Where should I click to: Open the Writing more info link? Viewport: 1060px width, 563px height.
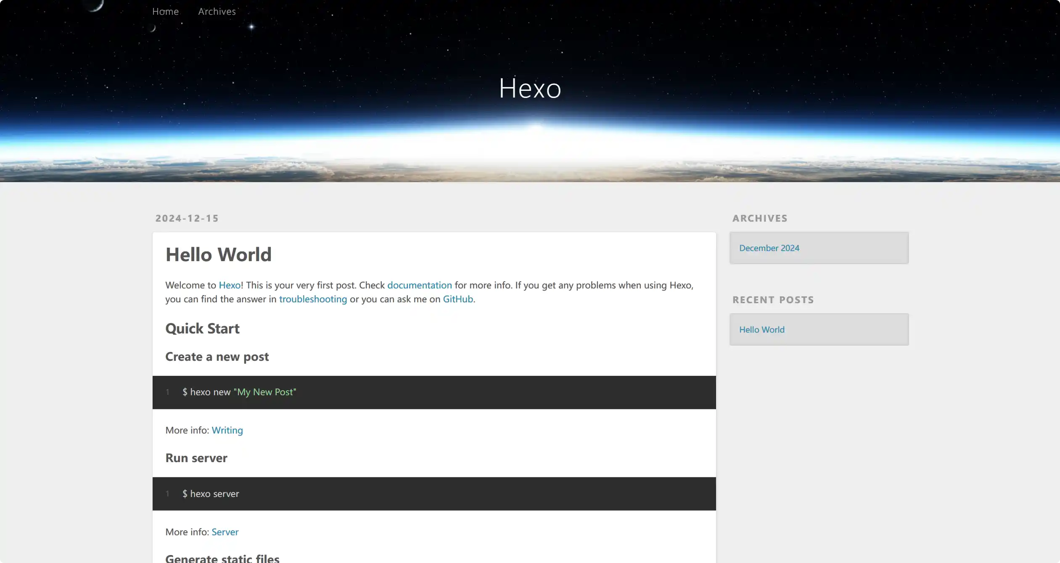click(x=227, y=430)
